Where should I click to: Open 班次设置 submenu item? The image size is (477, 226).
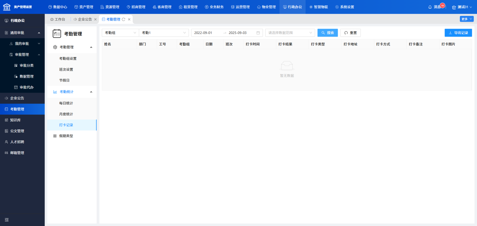[x=72, y=70]
